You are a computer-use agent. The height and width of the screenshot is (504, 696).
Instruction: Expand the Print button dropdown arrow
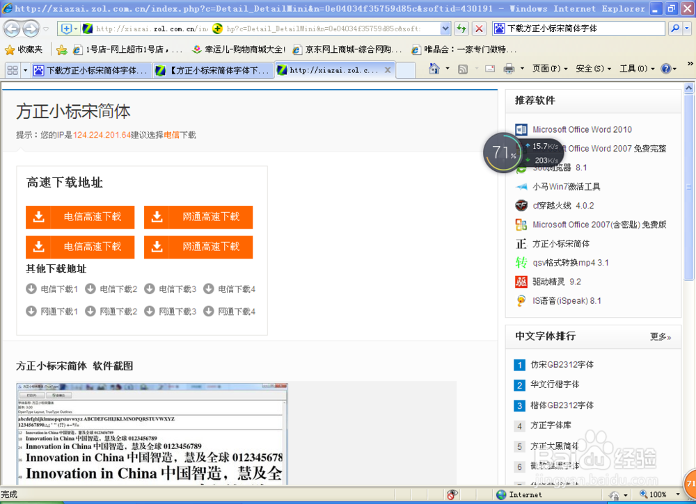pyautogui.click(x=522, y=69)
